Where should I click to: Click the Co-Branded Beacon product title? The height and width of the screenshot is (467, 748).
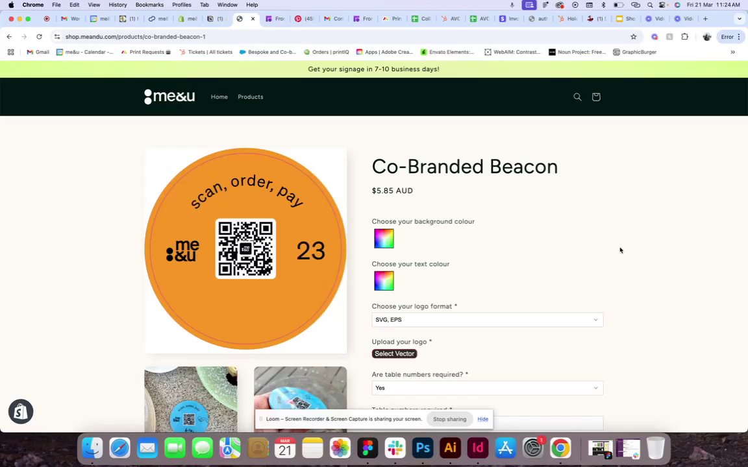pyautogui.click(x=465, y=167)
